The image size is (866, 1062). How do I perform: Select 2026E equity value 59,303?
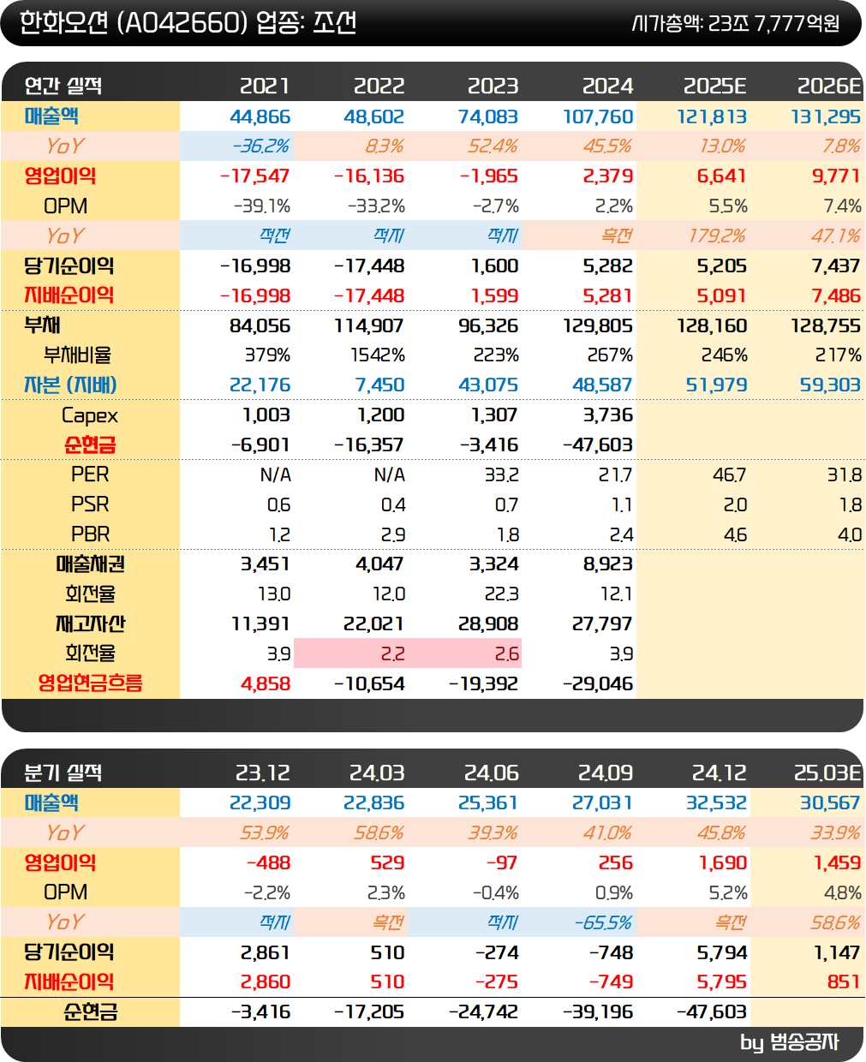(x=830, y=385)
